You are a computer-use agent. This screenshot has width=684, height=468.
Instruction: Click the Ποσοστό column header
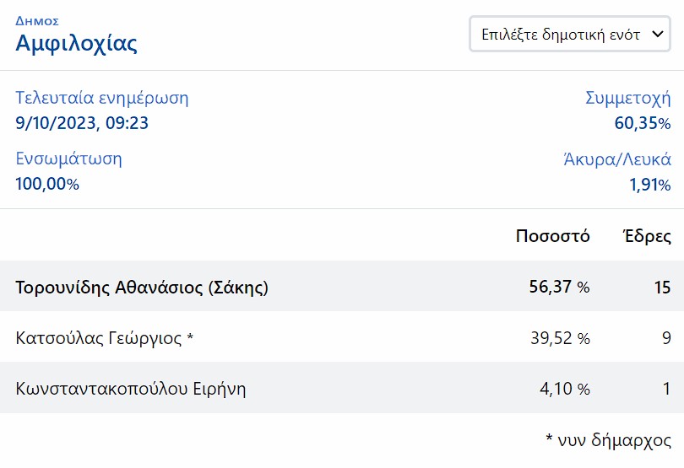[x=552, y=236]
